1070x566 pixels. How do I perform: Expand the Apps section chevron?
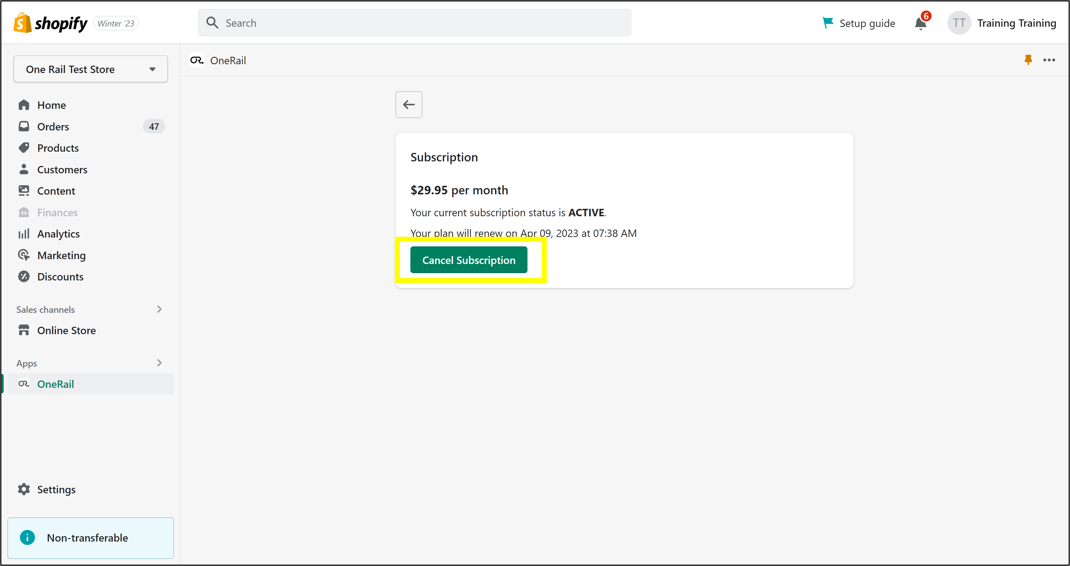[159, 363]
